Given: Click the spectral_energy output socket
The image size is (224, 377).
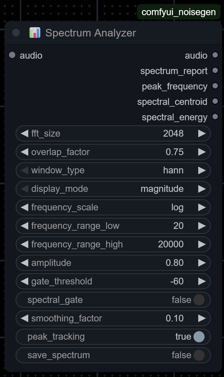Looking at the screenshot, I should (x=215, y=117).
